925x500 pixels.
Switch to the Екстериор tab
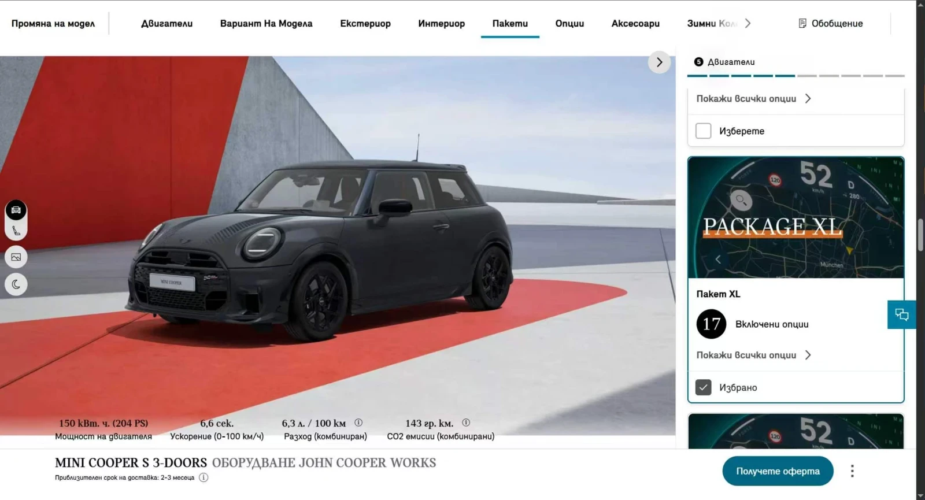tap(365, 24)
